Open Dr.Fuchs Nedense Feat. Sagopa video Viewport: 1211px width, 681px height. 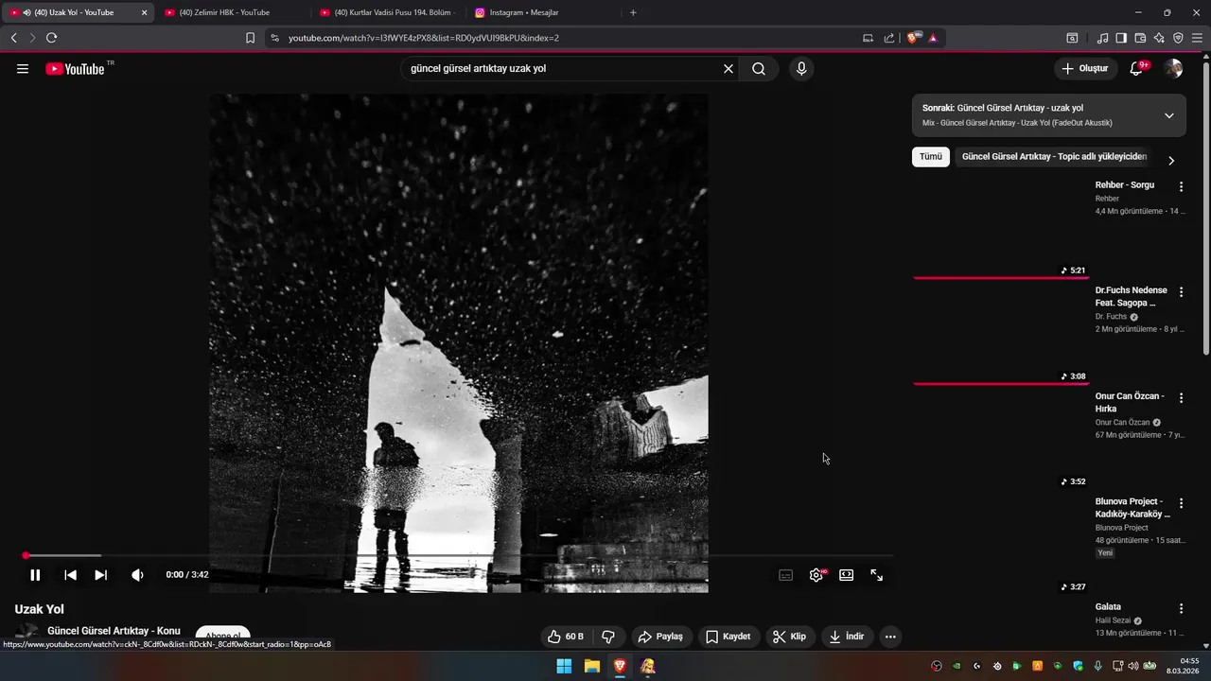pyautogui.click(x=1132, y=297)
